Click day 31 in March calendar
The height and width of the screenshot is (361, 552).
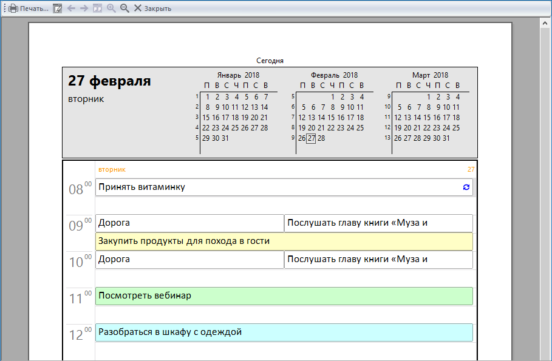(x=446, y=138)
